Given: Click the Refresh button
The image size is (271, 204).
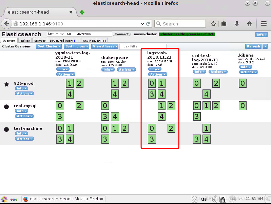Looking at the screenshot, I should click(x=253, y=46).
